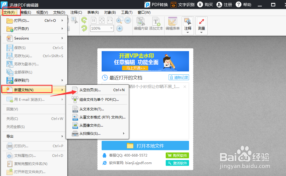The height and width of the screenshot is (176, 286).
Task: Choose 打开(O)... in file menu
Action: tap(34, 21)
